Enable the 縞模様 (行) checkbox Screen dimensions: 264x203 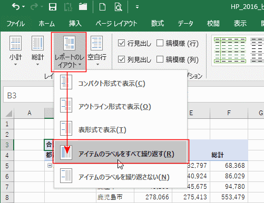pyautogui.click(x=160, y=43)
